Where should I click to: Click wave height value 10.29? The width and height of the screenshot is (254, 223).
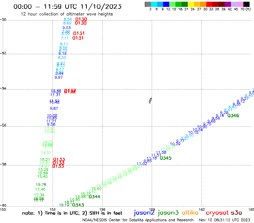pos(175,144)
